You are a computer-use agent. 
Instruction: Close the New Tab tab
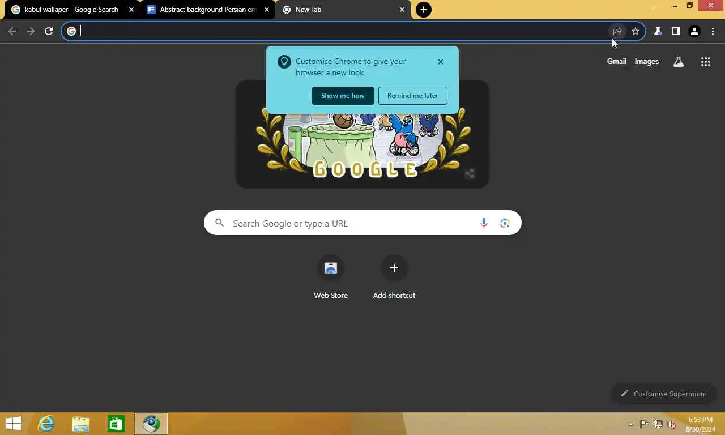click(402, 10)
